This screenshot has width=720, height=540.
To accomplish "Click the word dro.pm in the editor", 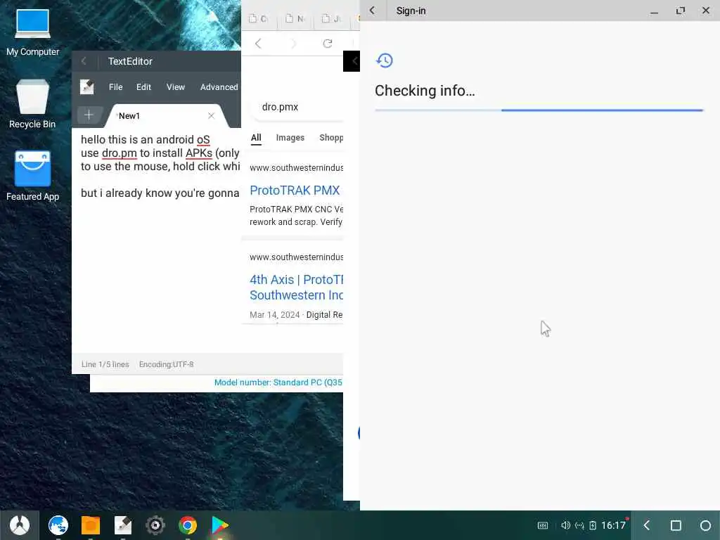I will 120,153.
